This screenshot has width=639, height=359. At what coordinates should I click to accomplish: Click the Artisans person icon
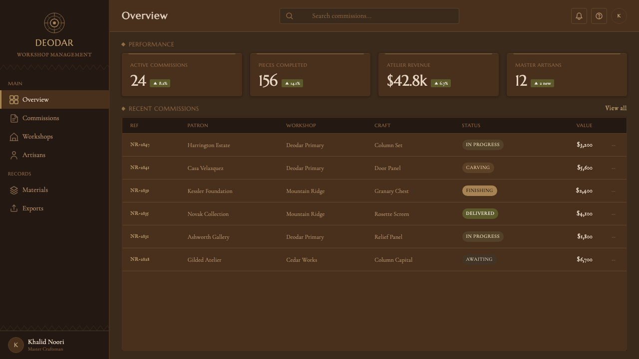click(14, 155)
